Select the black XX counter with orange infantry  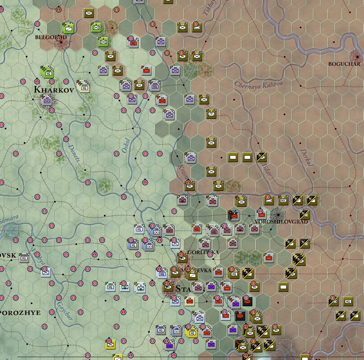pyautogui.click(x=240, y=315)
